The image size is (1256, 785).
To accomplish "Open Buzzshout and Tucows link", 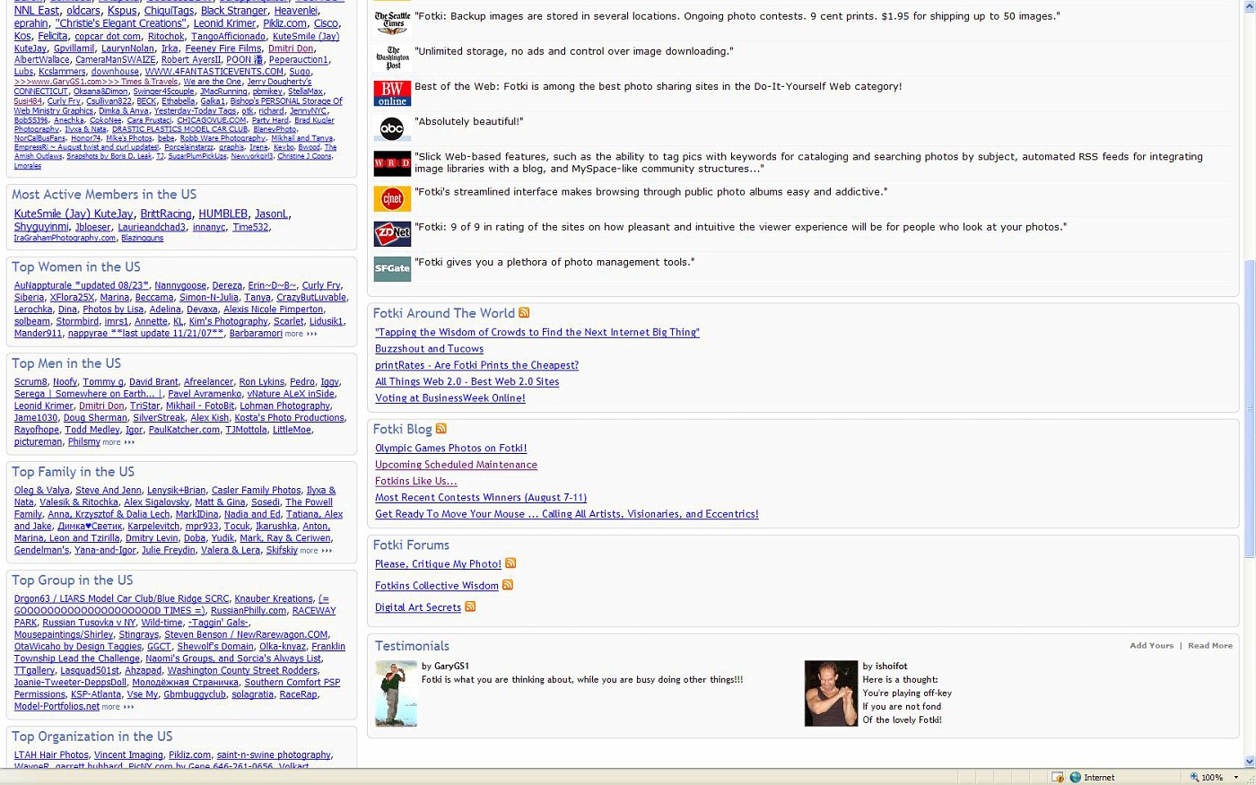I will click(x=429, y=349).
